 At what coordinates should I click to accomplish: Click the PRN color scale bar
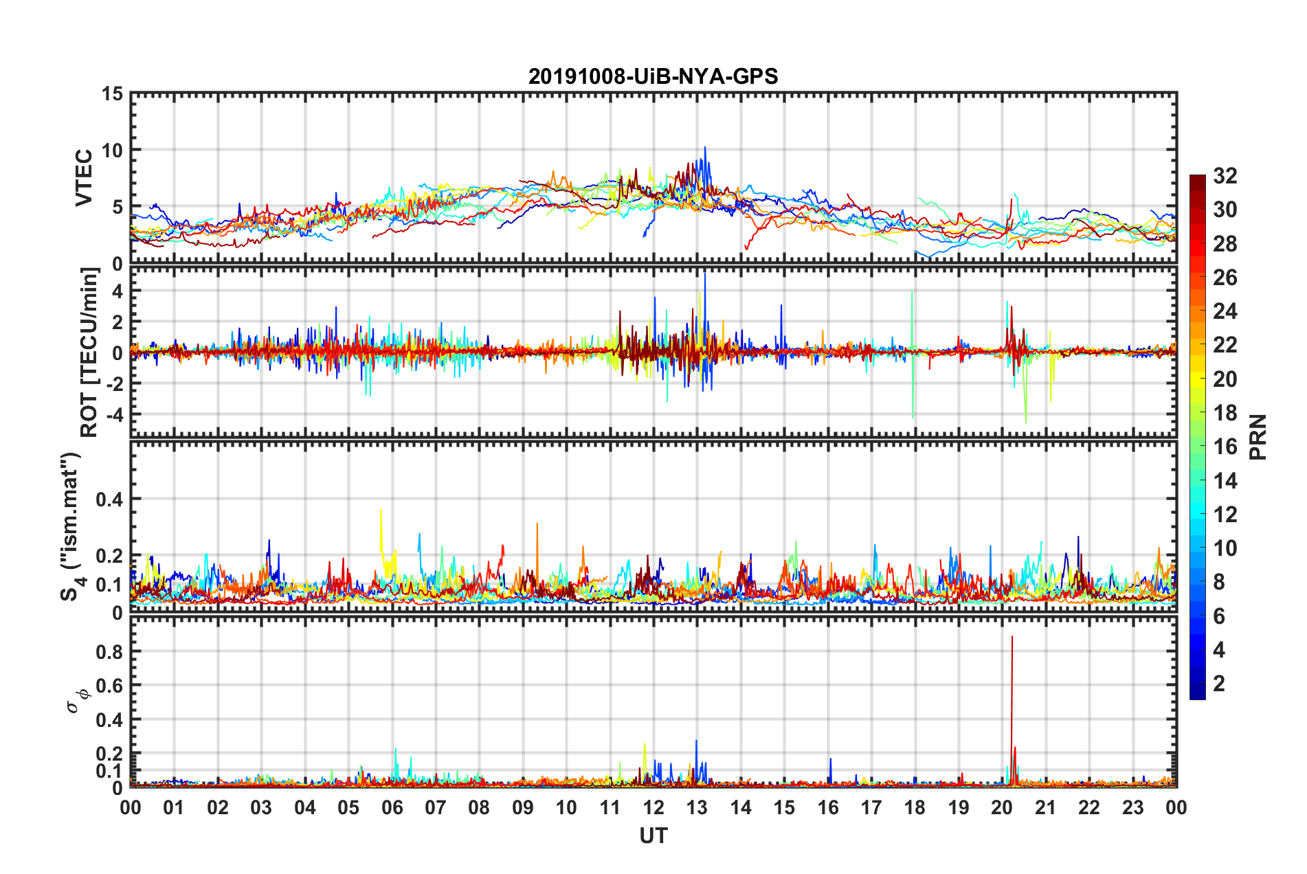tap(1198, 437)
